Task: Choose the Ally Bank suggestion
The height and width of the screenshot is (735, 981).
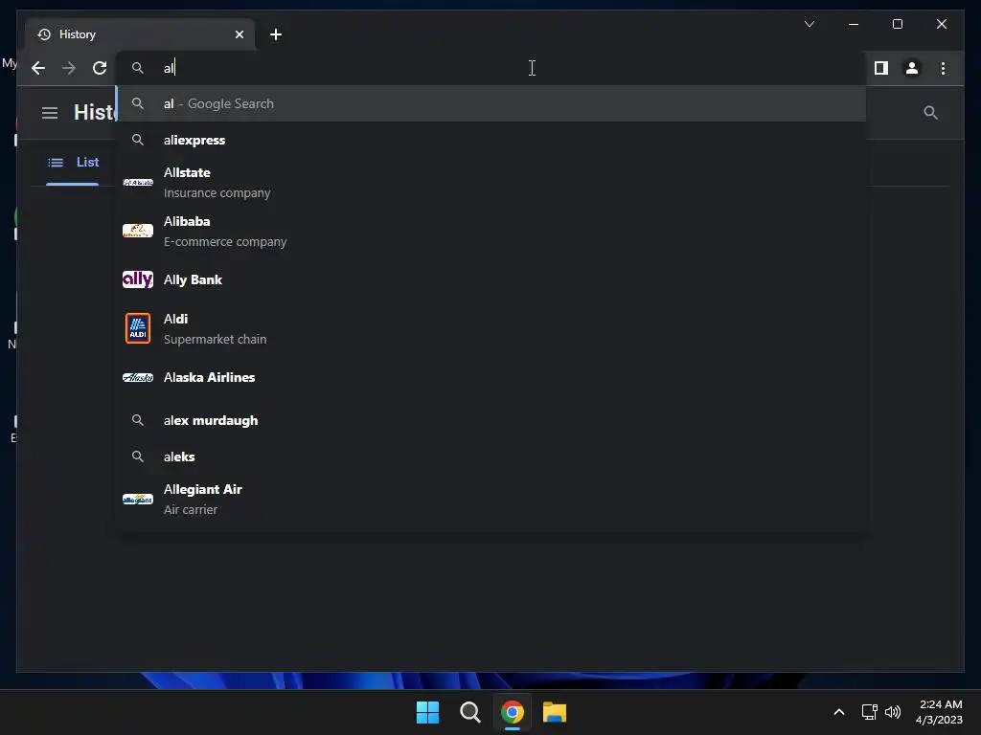Action: pyautogui.click(x=491, y=279)
